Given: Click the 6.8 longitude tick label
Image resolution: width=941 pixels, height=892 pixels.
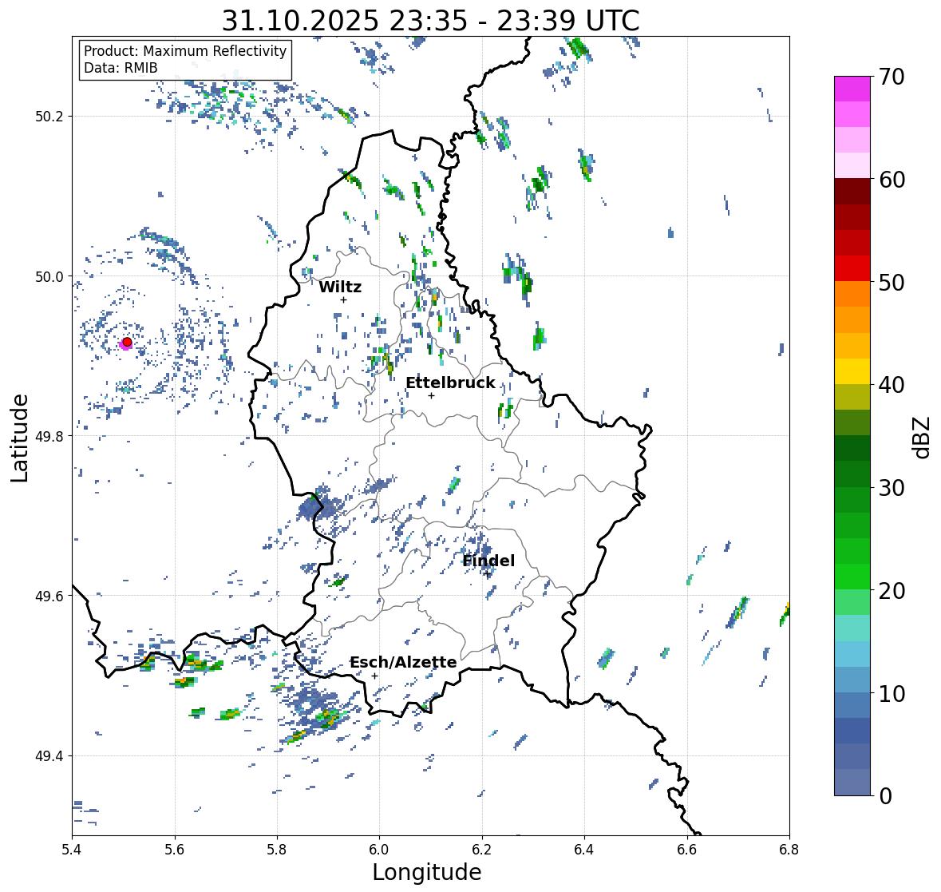Looking at the screenshot, I should click(789, 850).
